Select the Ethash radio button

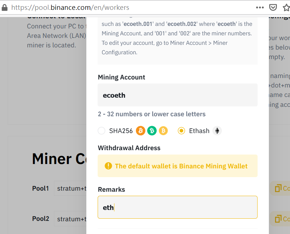pos(181,131)
